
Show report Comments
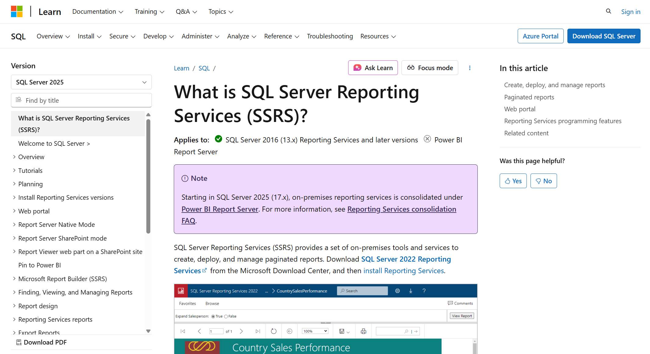(460, 303)
